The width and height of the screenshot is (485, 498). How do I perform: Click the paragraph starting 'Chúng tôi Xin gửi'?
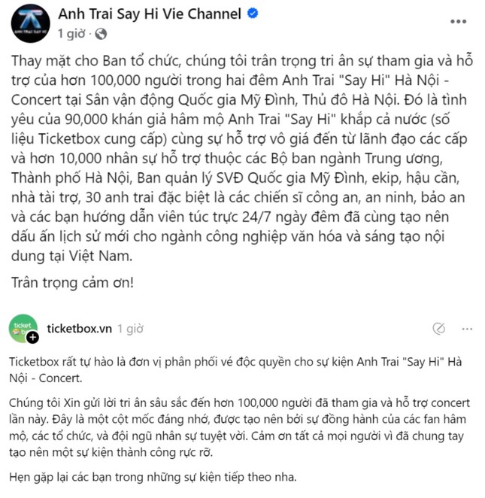239,427
